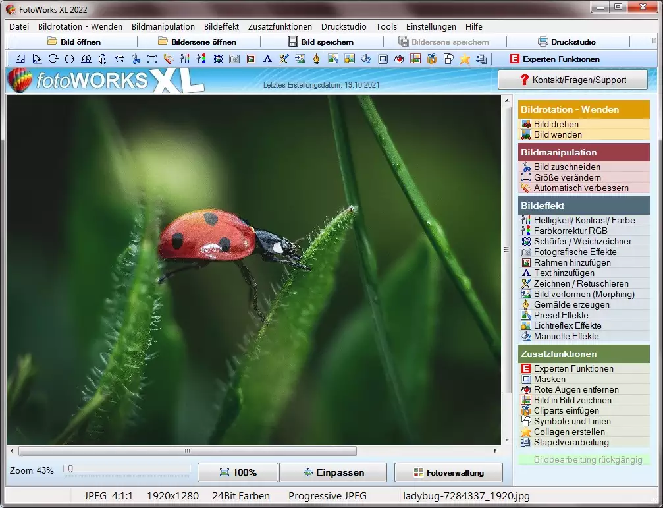The image size is (663, 508).
Task: Select Stapelverarbeitung in the sidebar
Action: [571, 443]
